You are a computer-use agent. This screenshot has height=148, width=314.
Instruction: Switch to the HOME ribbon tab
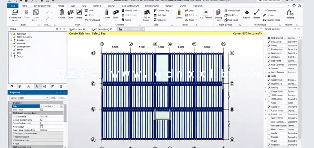click(25, 6)
